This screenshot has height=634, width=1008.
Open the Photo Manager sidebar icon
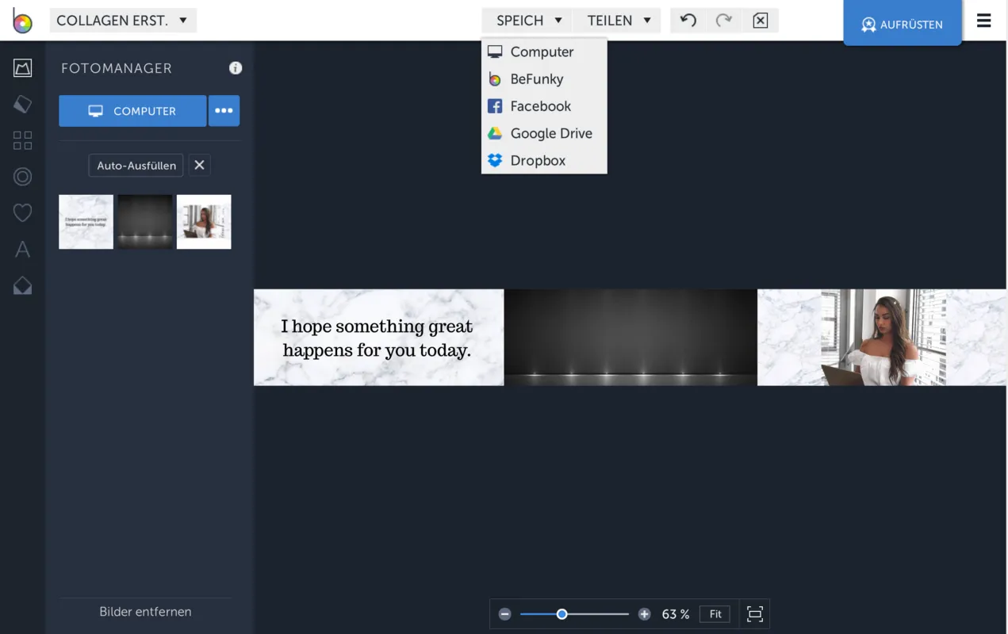(22, 68)
